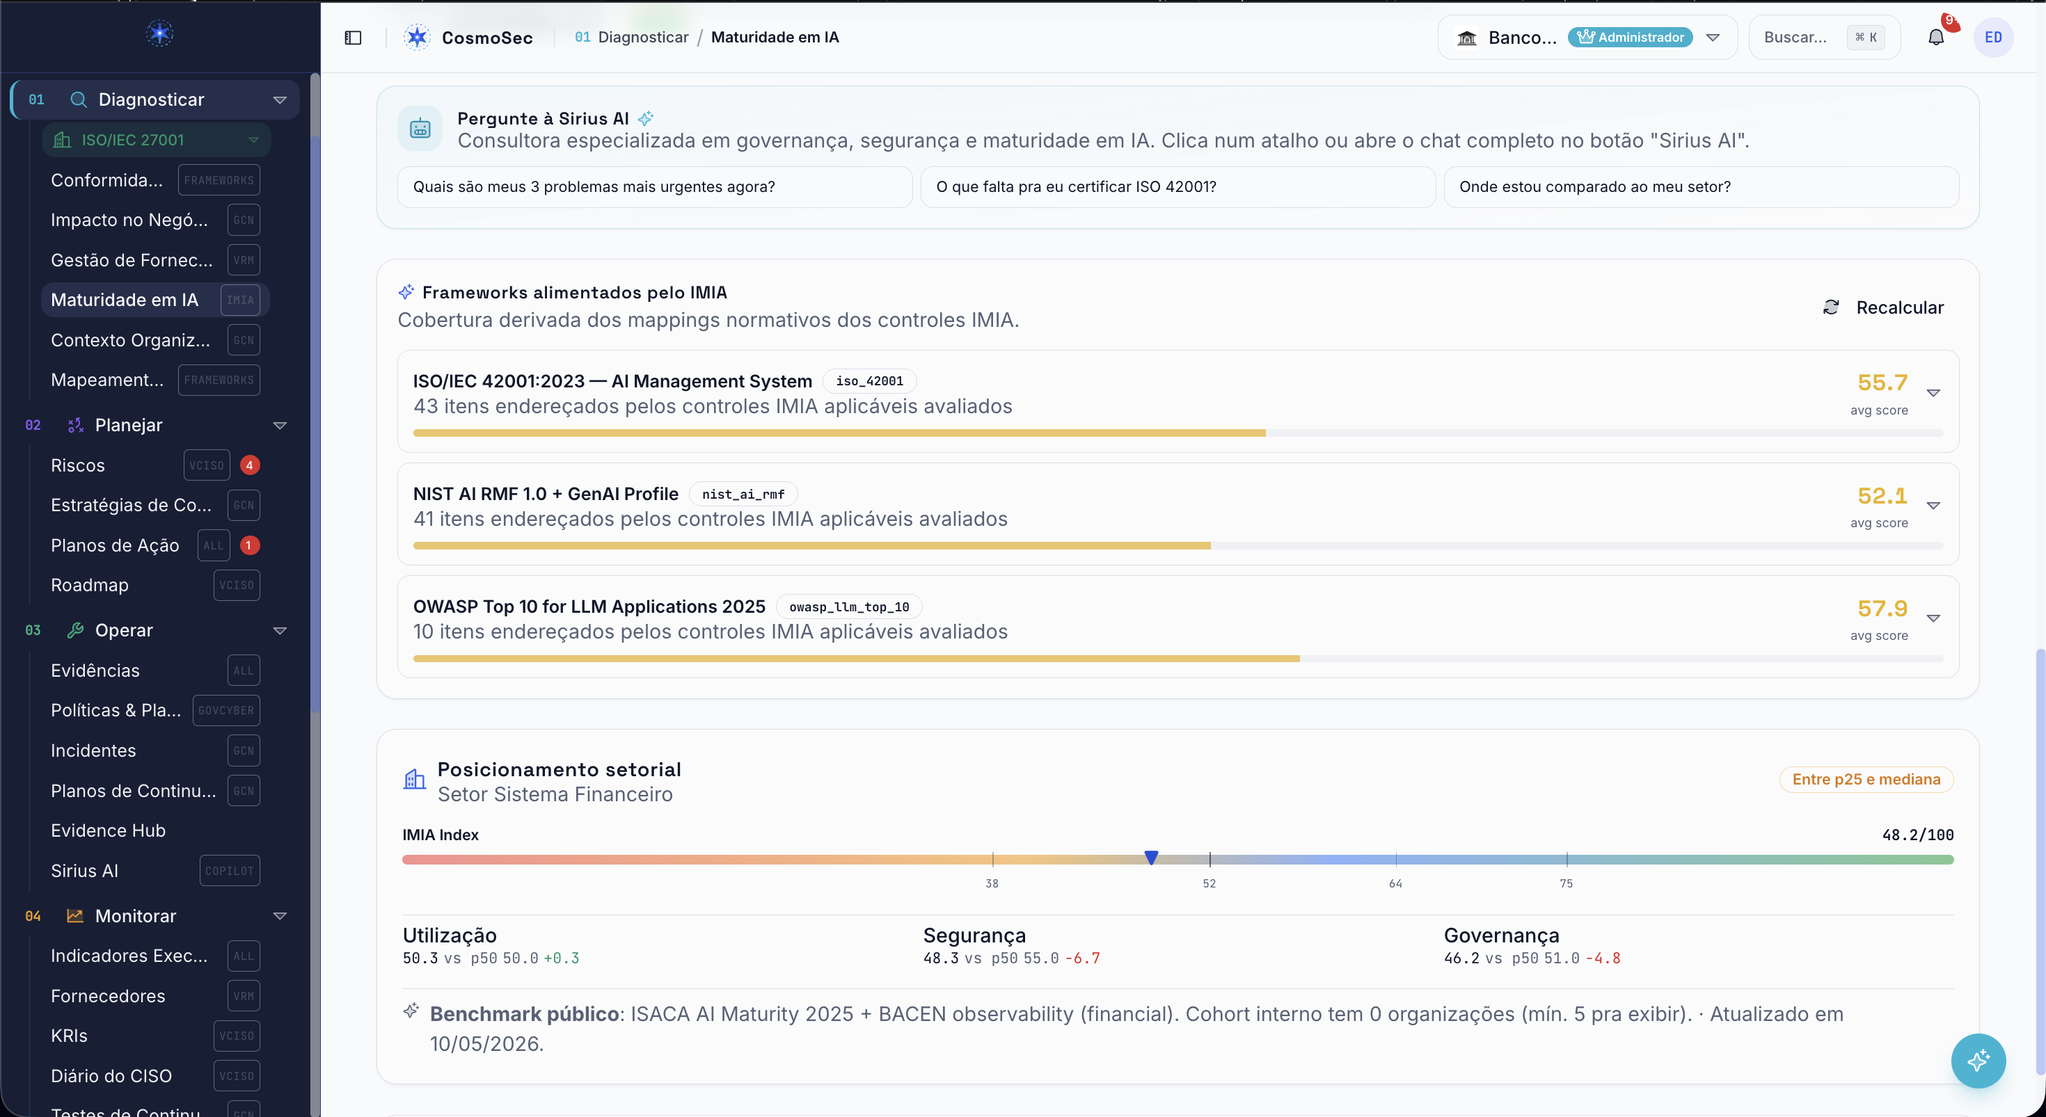This screenshot has width=2046, height=1117.
Task: Open the ED user avatar
Action: click(1993, 38)
